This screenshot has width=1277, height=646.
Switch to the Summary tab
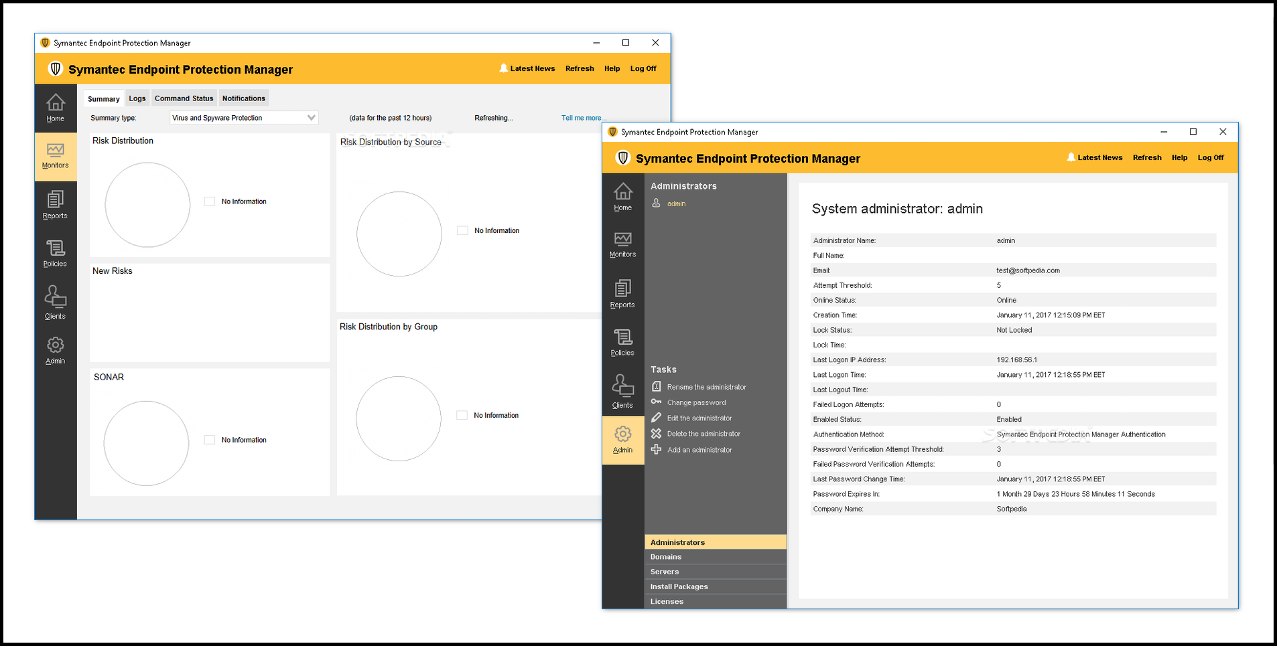click(104, 98)
